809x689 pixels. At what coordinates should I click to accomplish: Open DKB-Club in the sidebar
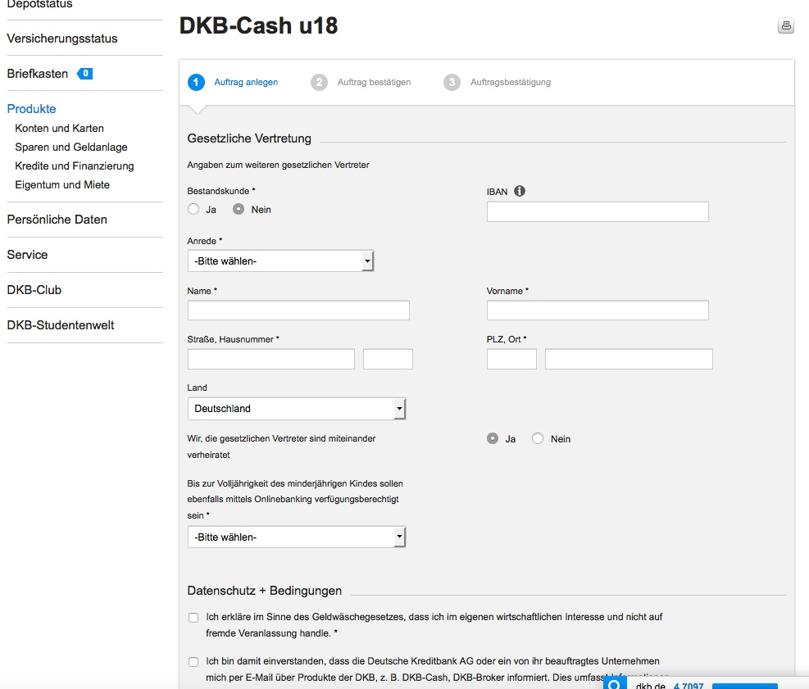(x=34, y=290)
